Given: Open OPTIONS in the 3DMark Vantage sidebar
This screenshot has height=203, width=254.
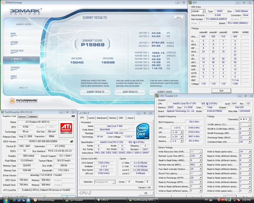Looking at the screenshot, I should [x=14, y=42].
